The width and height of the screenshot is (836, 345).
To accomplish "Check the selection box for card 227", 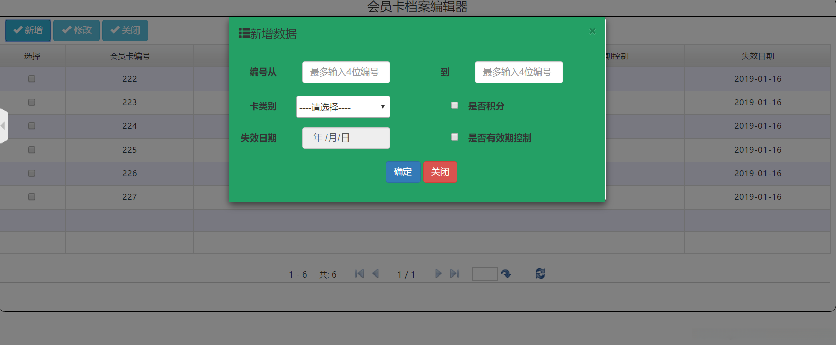I will coord(32,197).
